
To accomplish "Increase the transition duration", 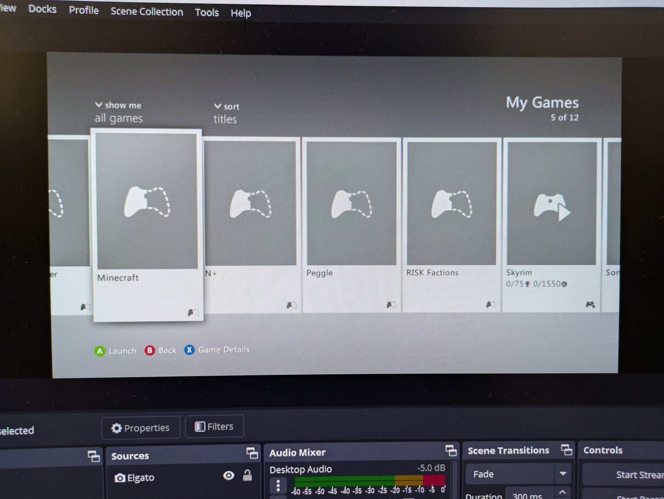I will (563, 492).
